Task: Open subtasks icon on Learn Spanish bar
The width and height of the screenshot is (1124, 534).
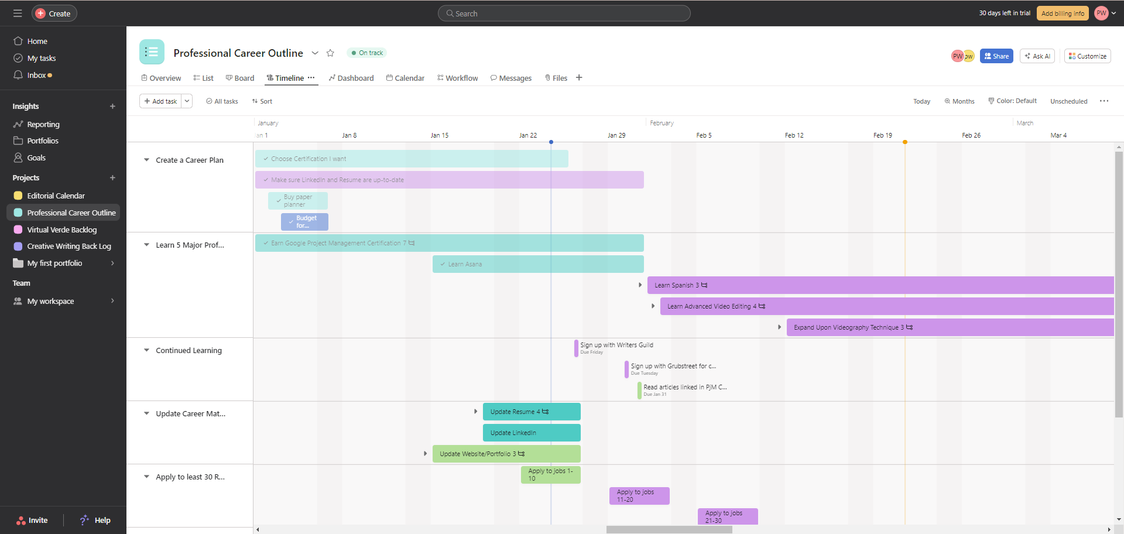Action: [704, 285]
